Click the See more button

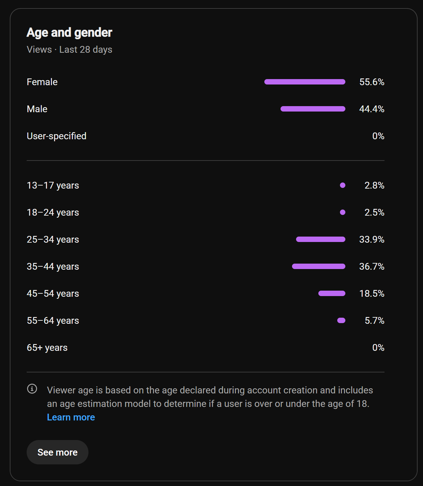57,452
